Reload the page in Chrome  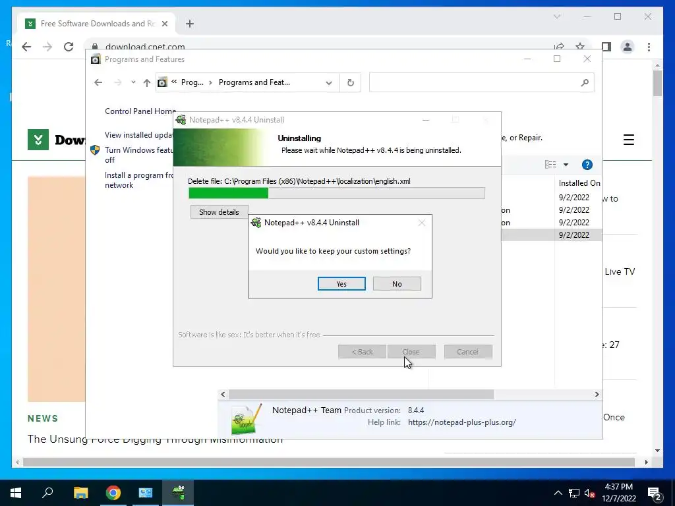coord(69,47)
